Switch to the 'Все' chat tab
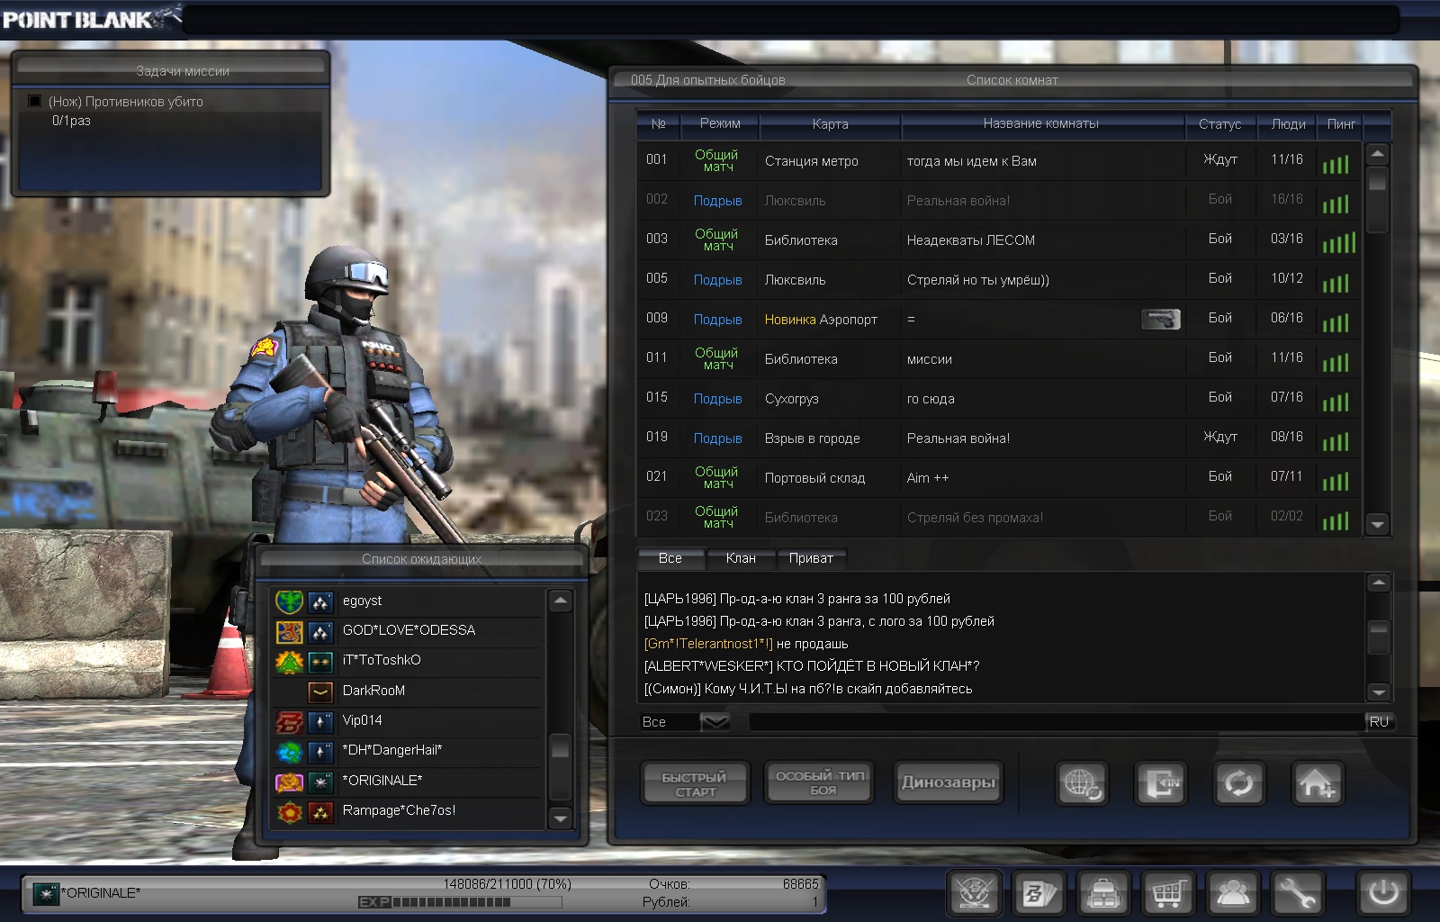The height and width of the screenshot is (922, 1440). tap(670, 558)
